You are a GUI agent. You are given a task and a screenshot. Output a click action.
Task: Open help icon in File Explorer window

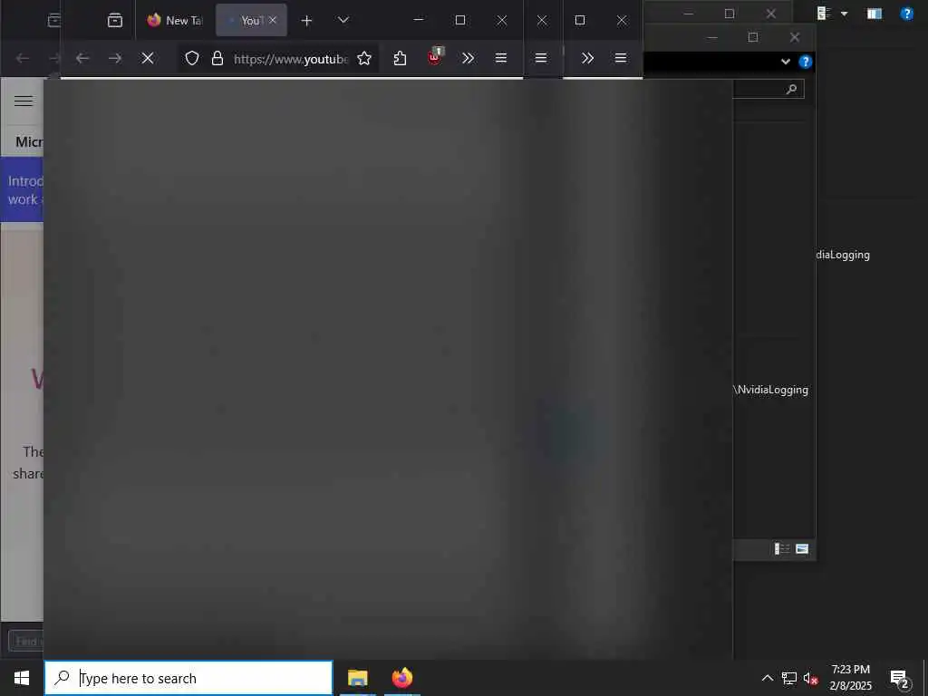click(805, 62)
